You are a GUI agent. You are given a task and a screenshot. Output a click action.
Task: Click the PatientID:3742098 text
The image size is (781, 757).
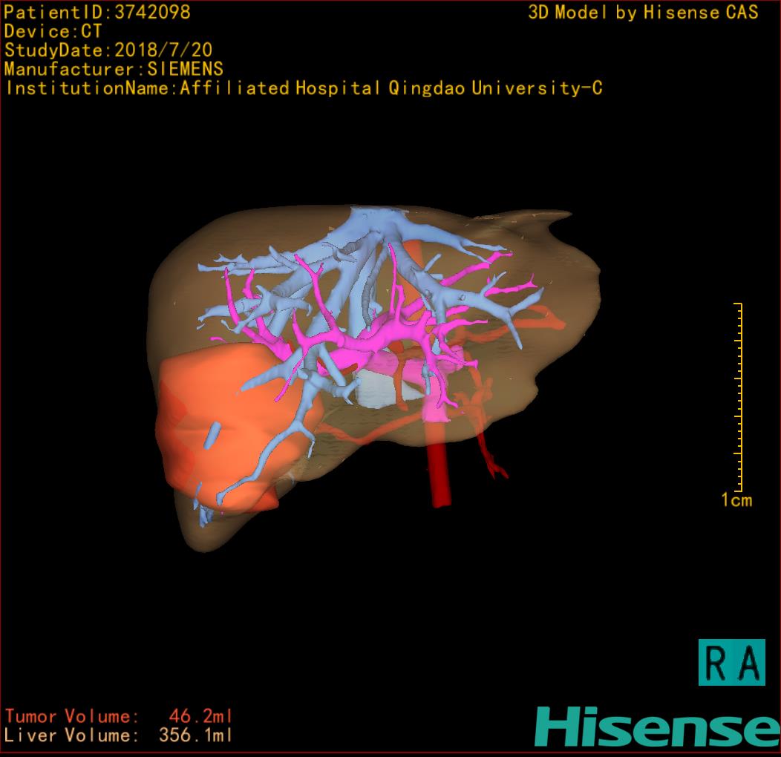[97, 13]
